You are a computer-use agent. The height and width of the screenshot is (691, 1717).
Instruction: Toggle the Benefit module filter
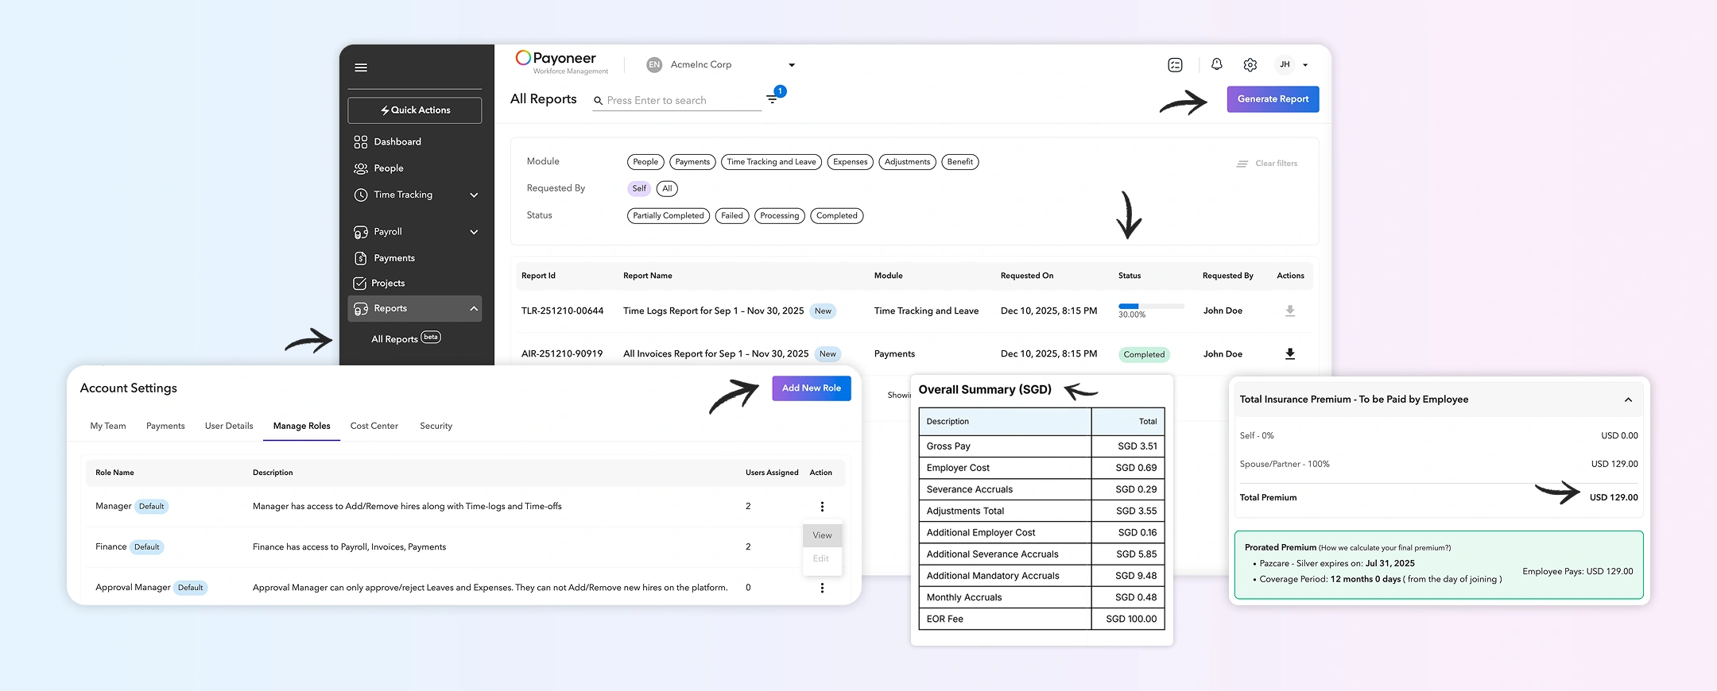pos(959,162)
